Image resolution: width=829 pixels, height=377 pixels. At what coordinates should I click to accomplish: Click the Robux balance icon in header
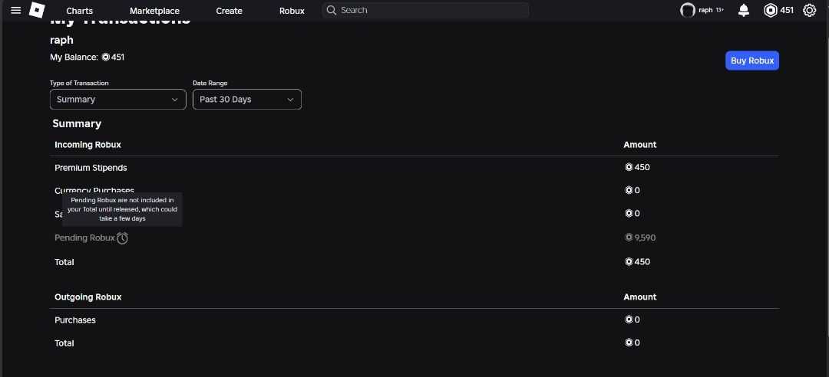point(771,10)
